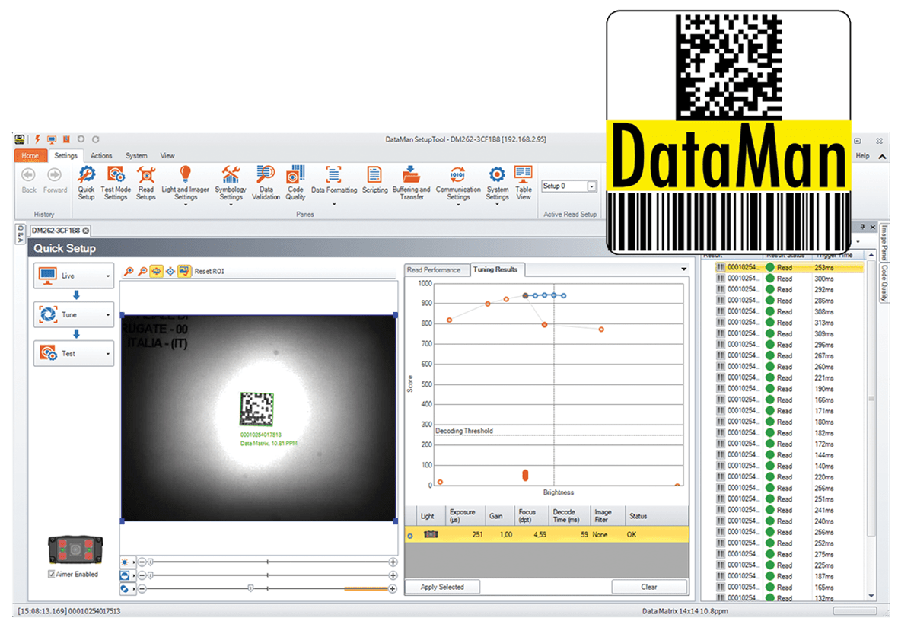The height and width of the screenshot is (637, 898).
Task: Open the Quick Setup pane icon
Action: [86, 183]
